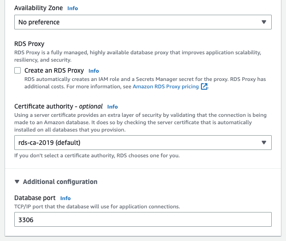Click the arrow icon in the rds-ca-2019 box
This screenshot has height=241, width=286.
pos(264,143)
